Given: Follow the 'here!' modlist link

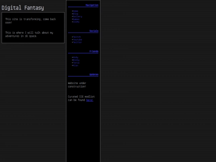Looking at the screenshot, I should tap(90, 100).
